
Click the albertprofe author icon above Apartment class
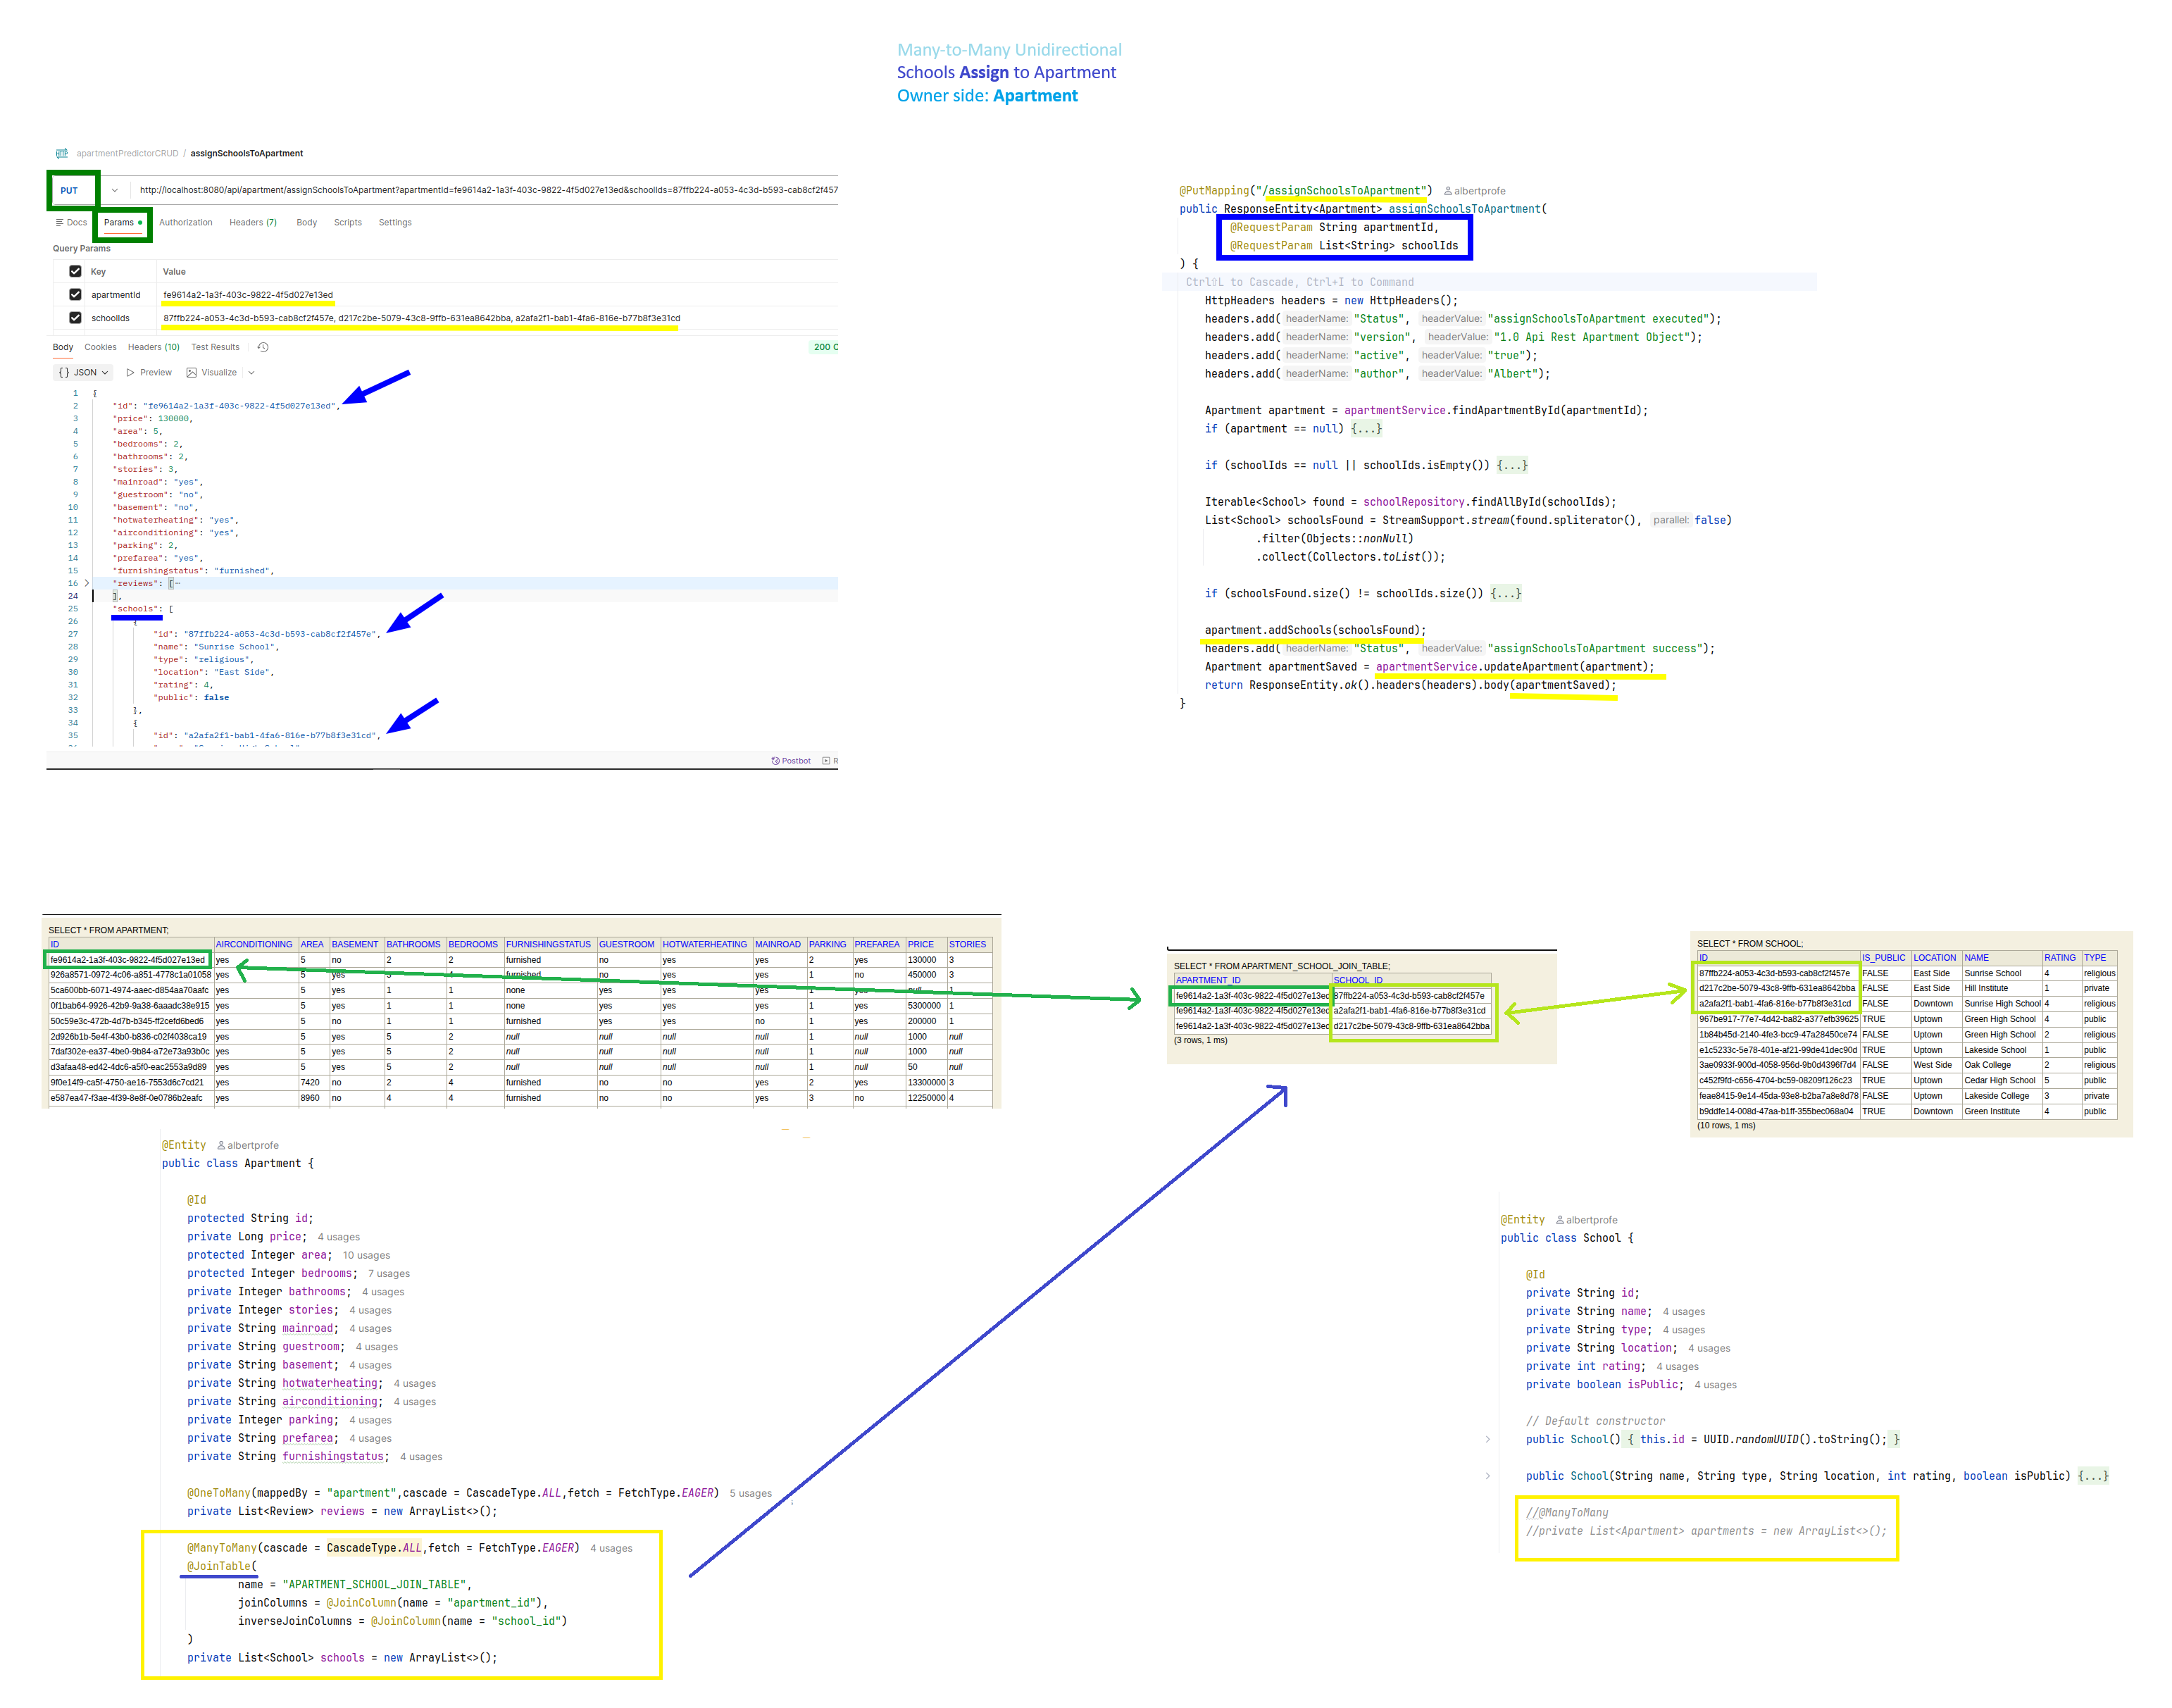click(221, 1146)
